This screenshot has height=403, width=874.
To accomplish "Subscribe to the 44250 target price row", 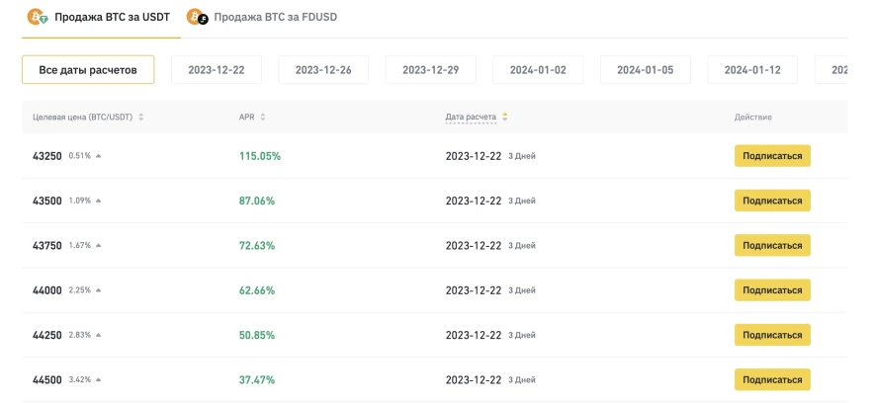I will (x=771, y=335).
